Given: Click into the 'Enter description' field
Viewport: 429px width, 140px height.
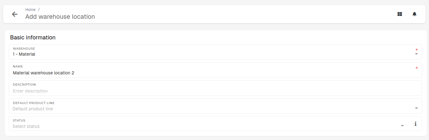Looking at the screenshot, I should [215, 88].
